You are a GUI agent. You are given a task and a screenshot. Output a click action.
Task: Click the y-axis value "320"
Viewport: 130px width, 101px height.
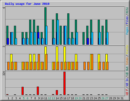pos(4,73)
